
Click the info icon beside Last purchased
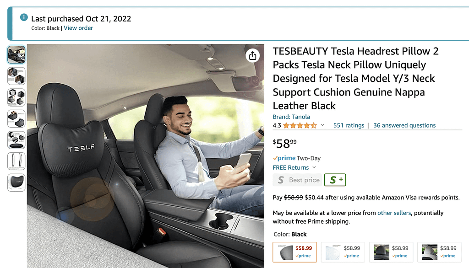click(x=24, y=18)
